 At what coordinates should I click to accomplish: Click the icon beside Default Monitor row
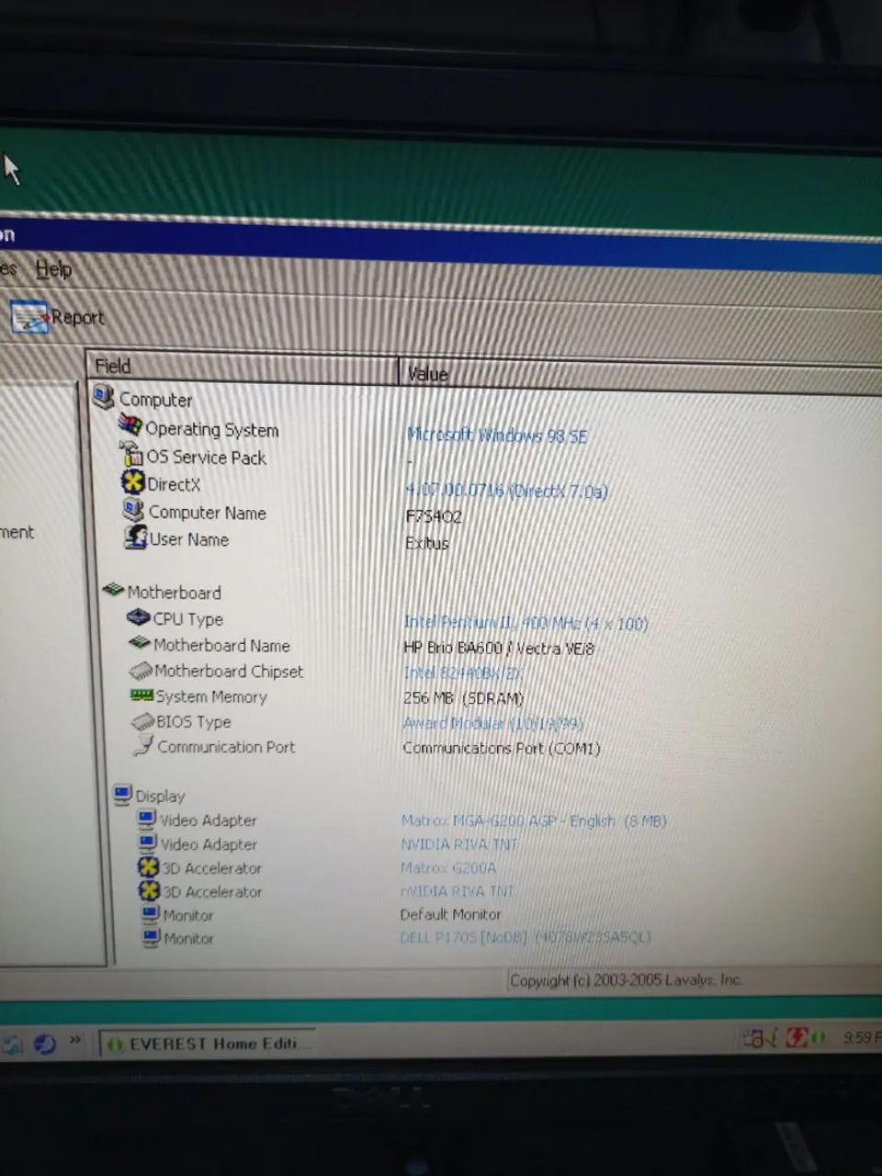(x=151, y=914)
